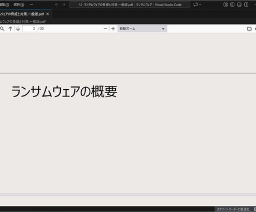Navigate back with the left arrow

point(57,4)
